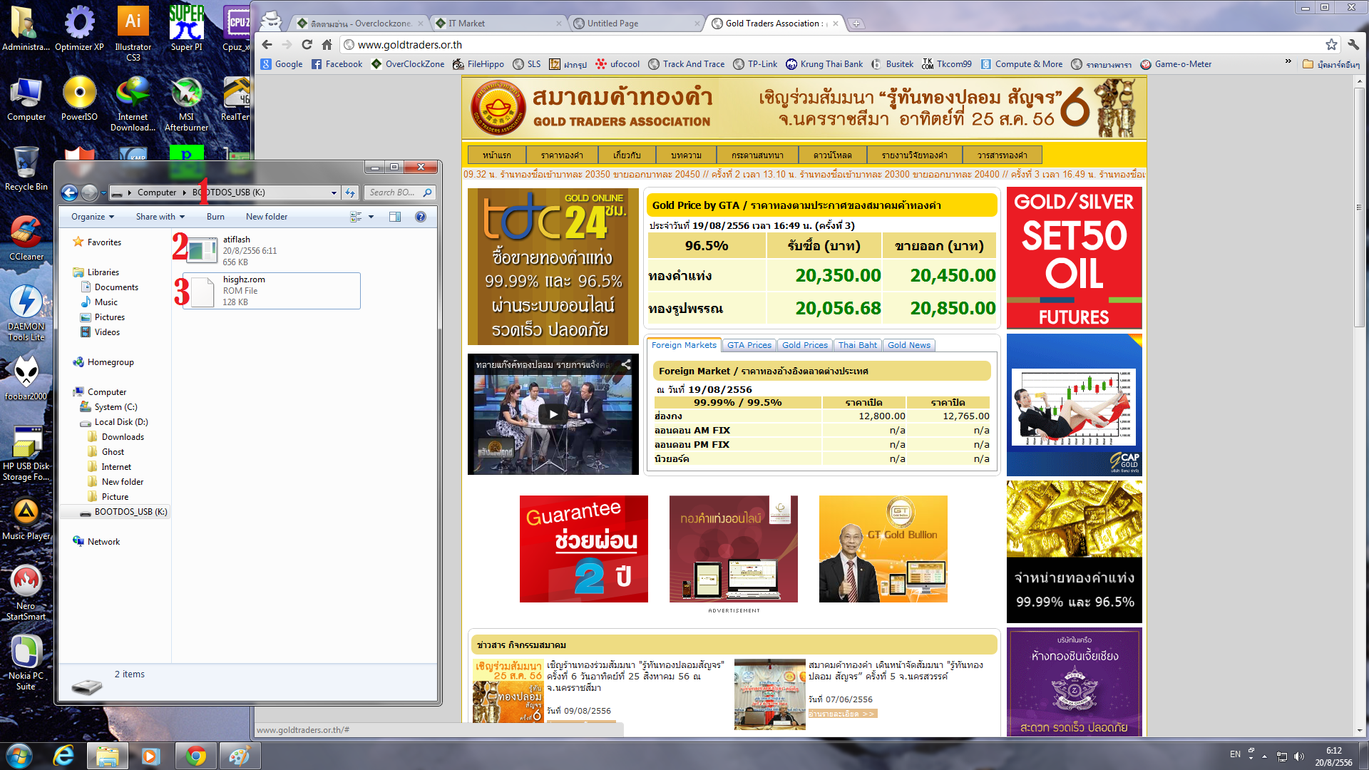The width and height of the screenshot is (1369, 770).
Task: Expand the Share with dropdown
Action: [160, 217]
